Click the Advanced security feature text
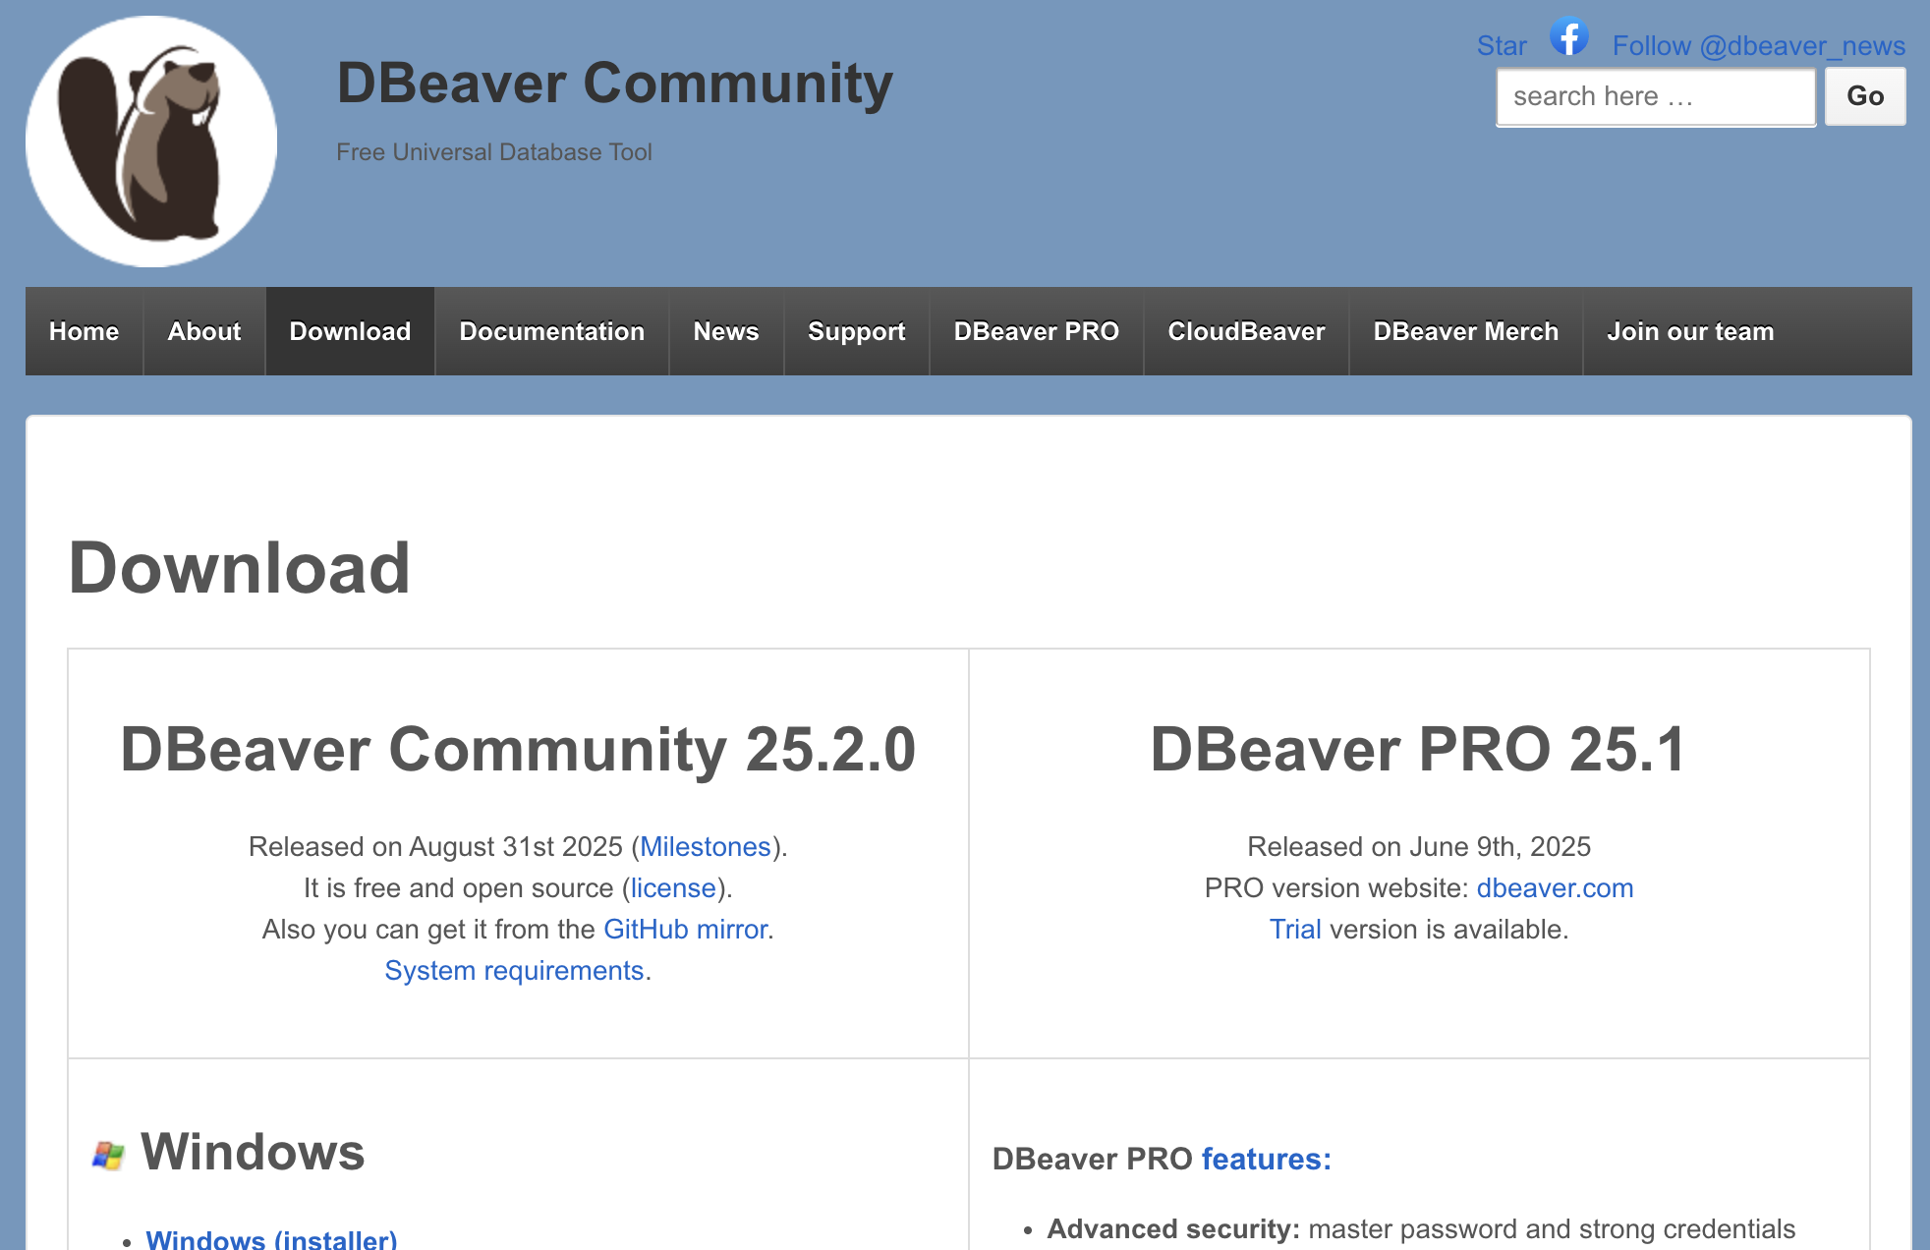 click(x=1174, y=1228)
